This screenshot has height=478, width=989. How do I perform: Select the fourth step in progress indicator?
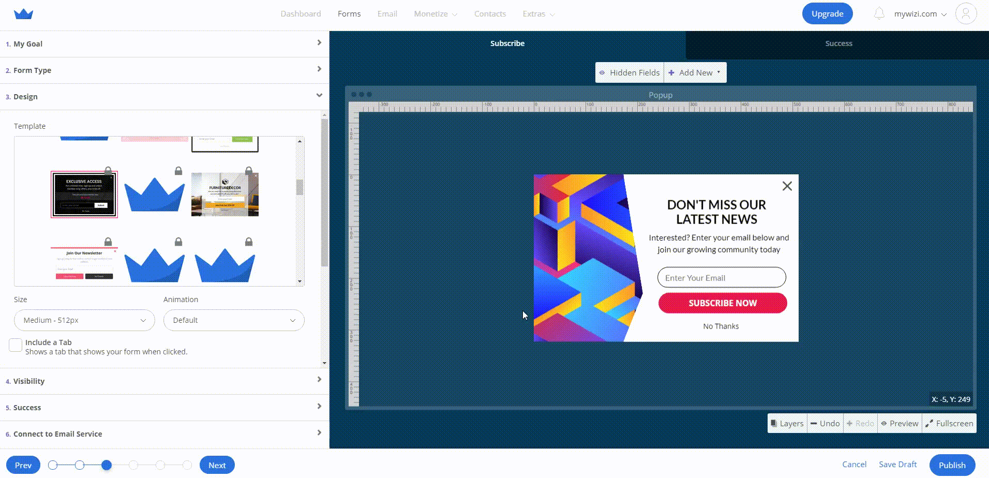pos(133,465)
